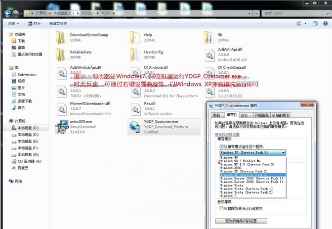This screenshot has height=229, width=332.
Task: Select 迅雷下载 library in sidebar
Action: [25, 101]
